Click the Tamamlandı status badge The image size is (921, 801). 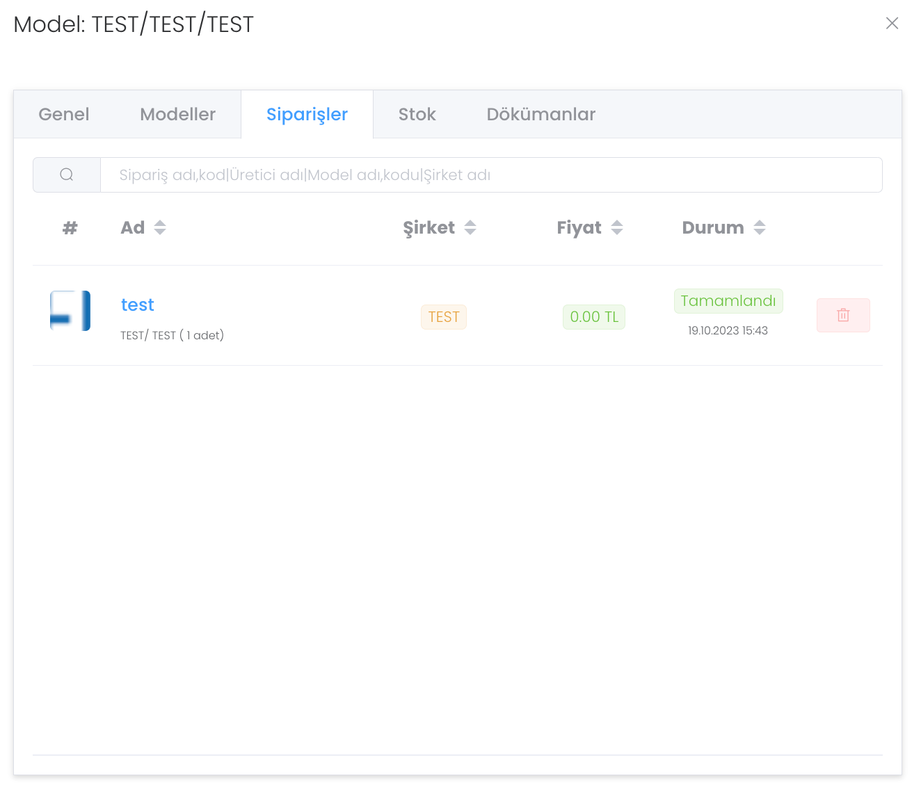(x=728, y=301)
